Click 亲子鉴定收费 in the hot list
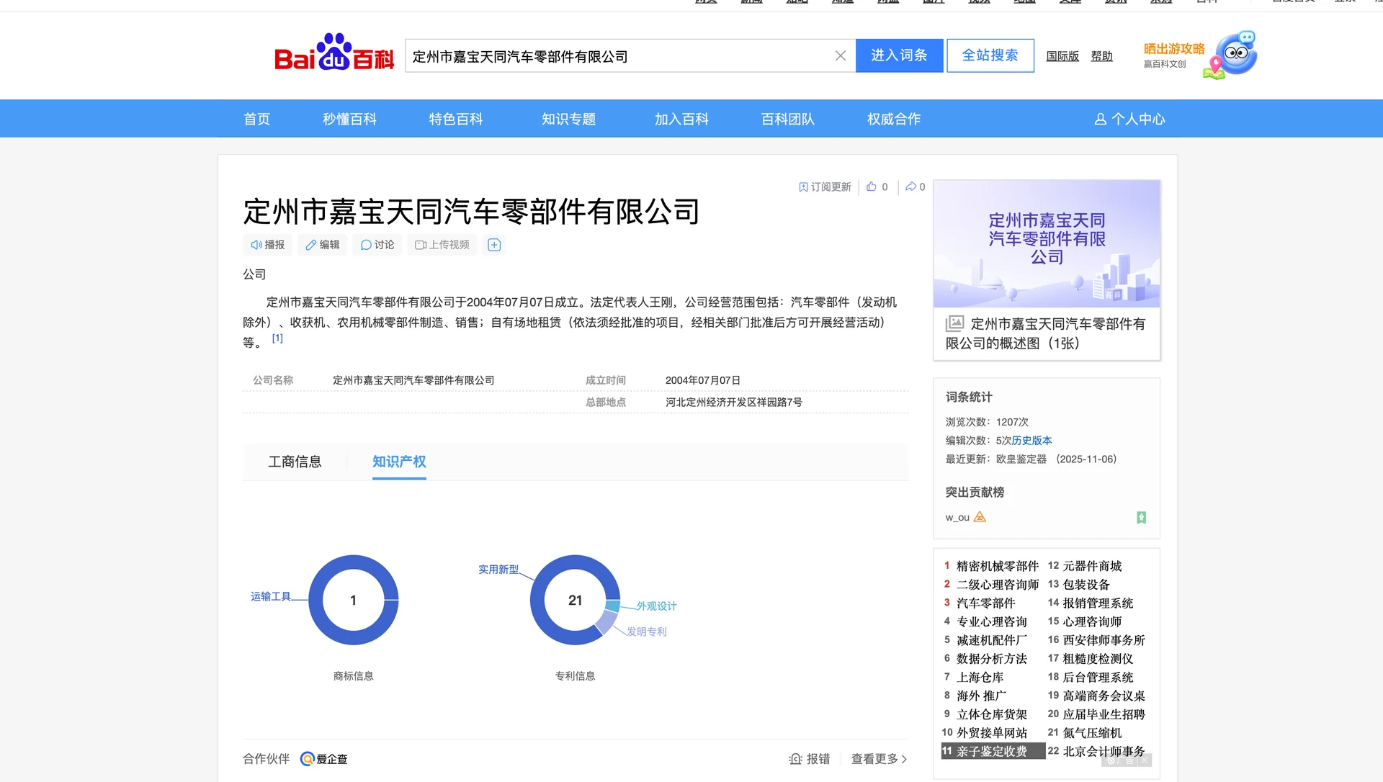The width and height of the screenshot is (1383, 782). pos(991,751)
